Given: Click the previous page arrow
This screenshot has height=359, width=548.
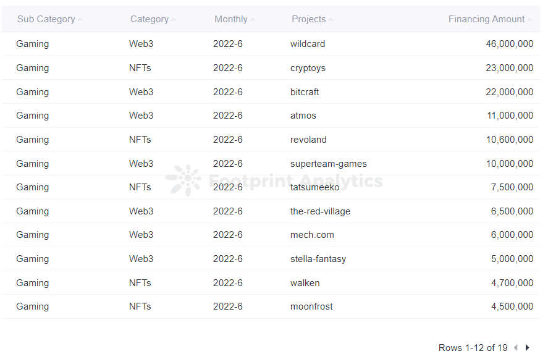Looking at the screenshot, I should coord(516,348).
